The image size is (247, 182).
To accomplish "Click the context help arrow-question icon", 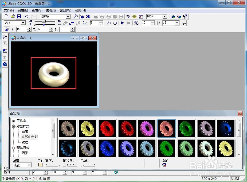I will 185,16.
